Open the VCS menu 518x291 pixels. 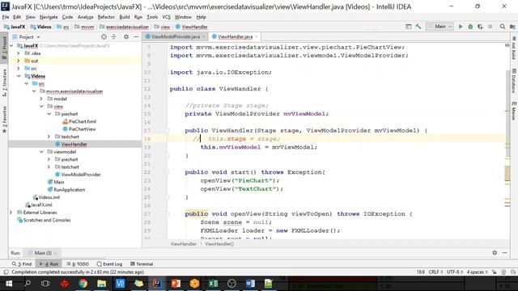pyautogui.click(x=166, y=17)
